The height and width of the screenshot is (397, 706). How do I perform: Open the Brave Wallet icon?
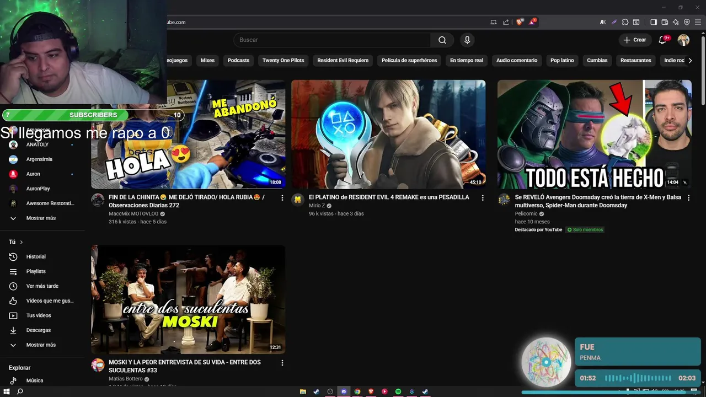pyautogui.click(x=665, y=22)
